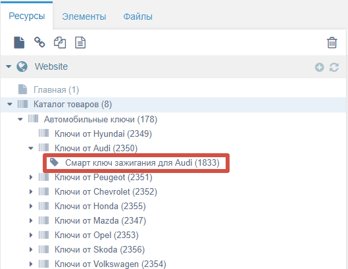The height and width of the screenshot is (269, 348).
Task: Open Каталог товаров (8) resource
Action: (72, 105)
